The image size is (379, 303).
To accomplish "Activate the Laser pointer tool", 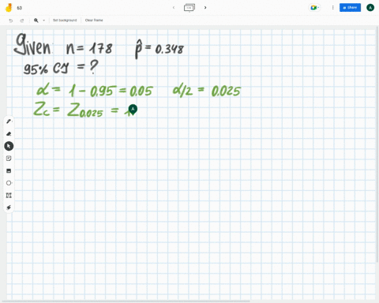I will point(9,208).
